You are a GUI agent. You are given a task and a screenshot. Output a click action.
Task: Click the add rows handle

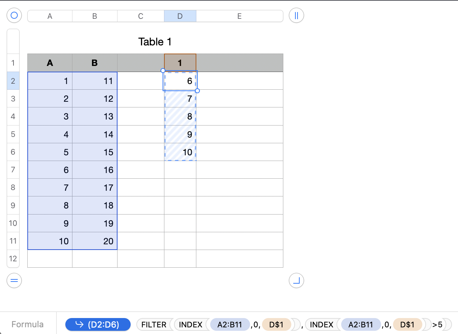tap(14, 281)
